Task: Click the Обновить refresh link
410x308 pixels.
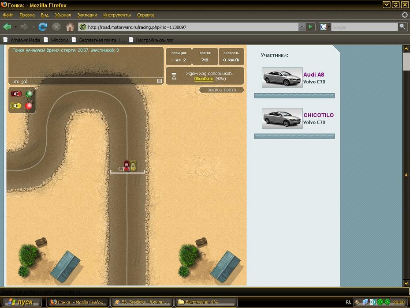Action: click(x=203, y=79)
